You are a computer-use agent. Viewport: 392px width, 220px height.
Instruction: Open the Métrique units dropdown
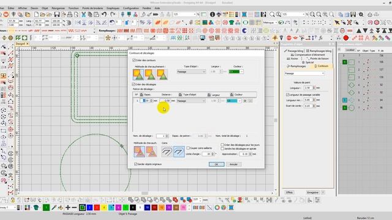269,23
